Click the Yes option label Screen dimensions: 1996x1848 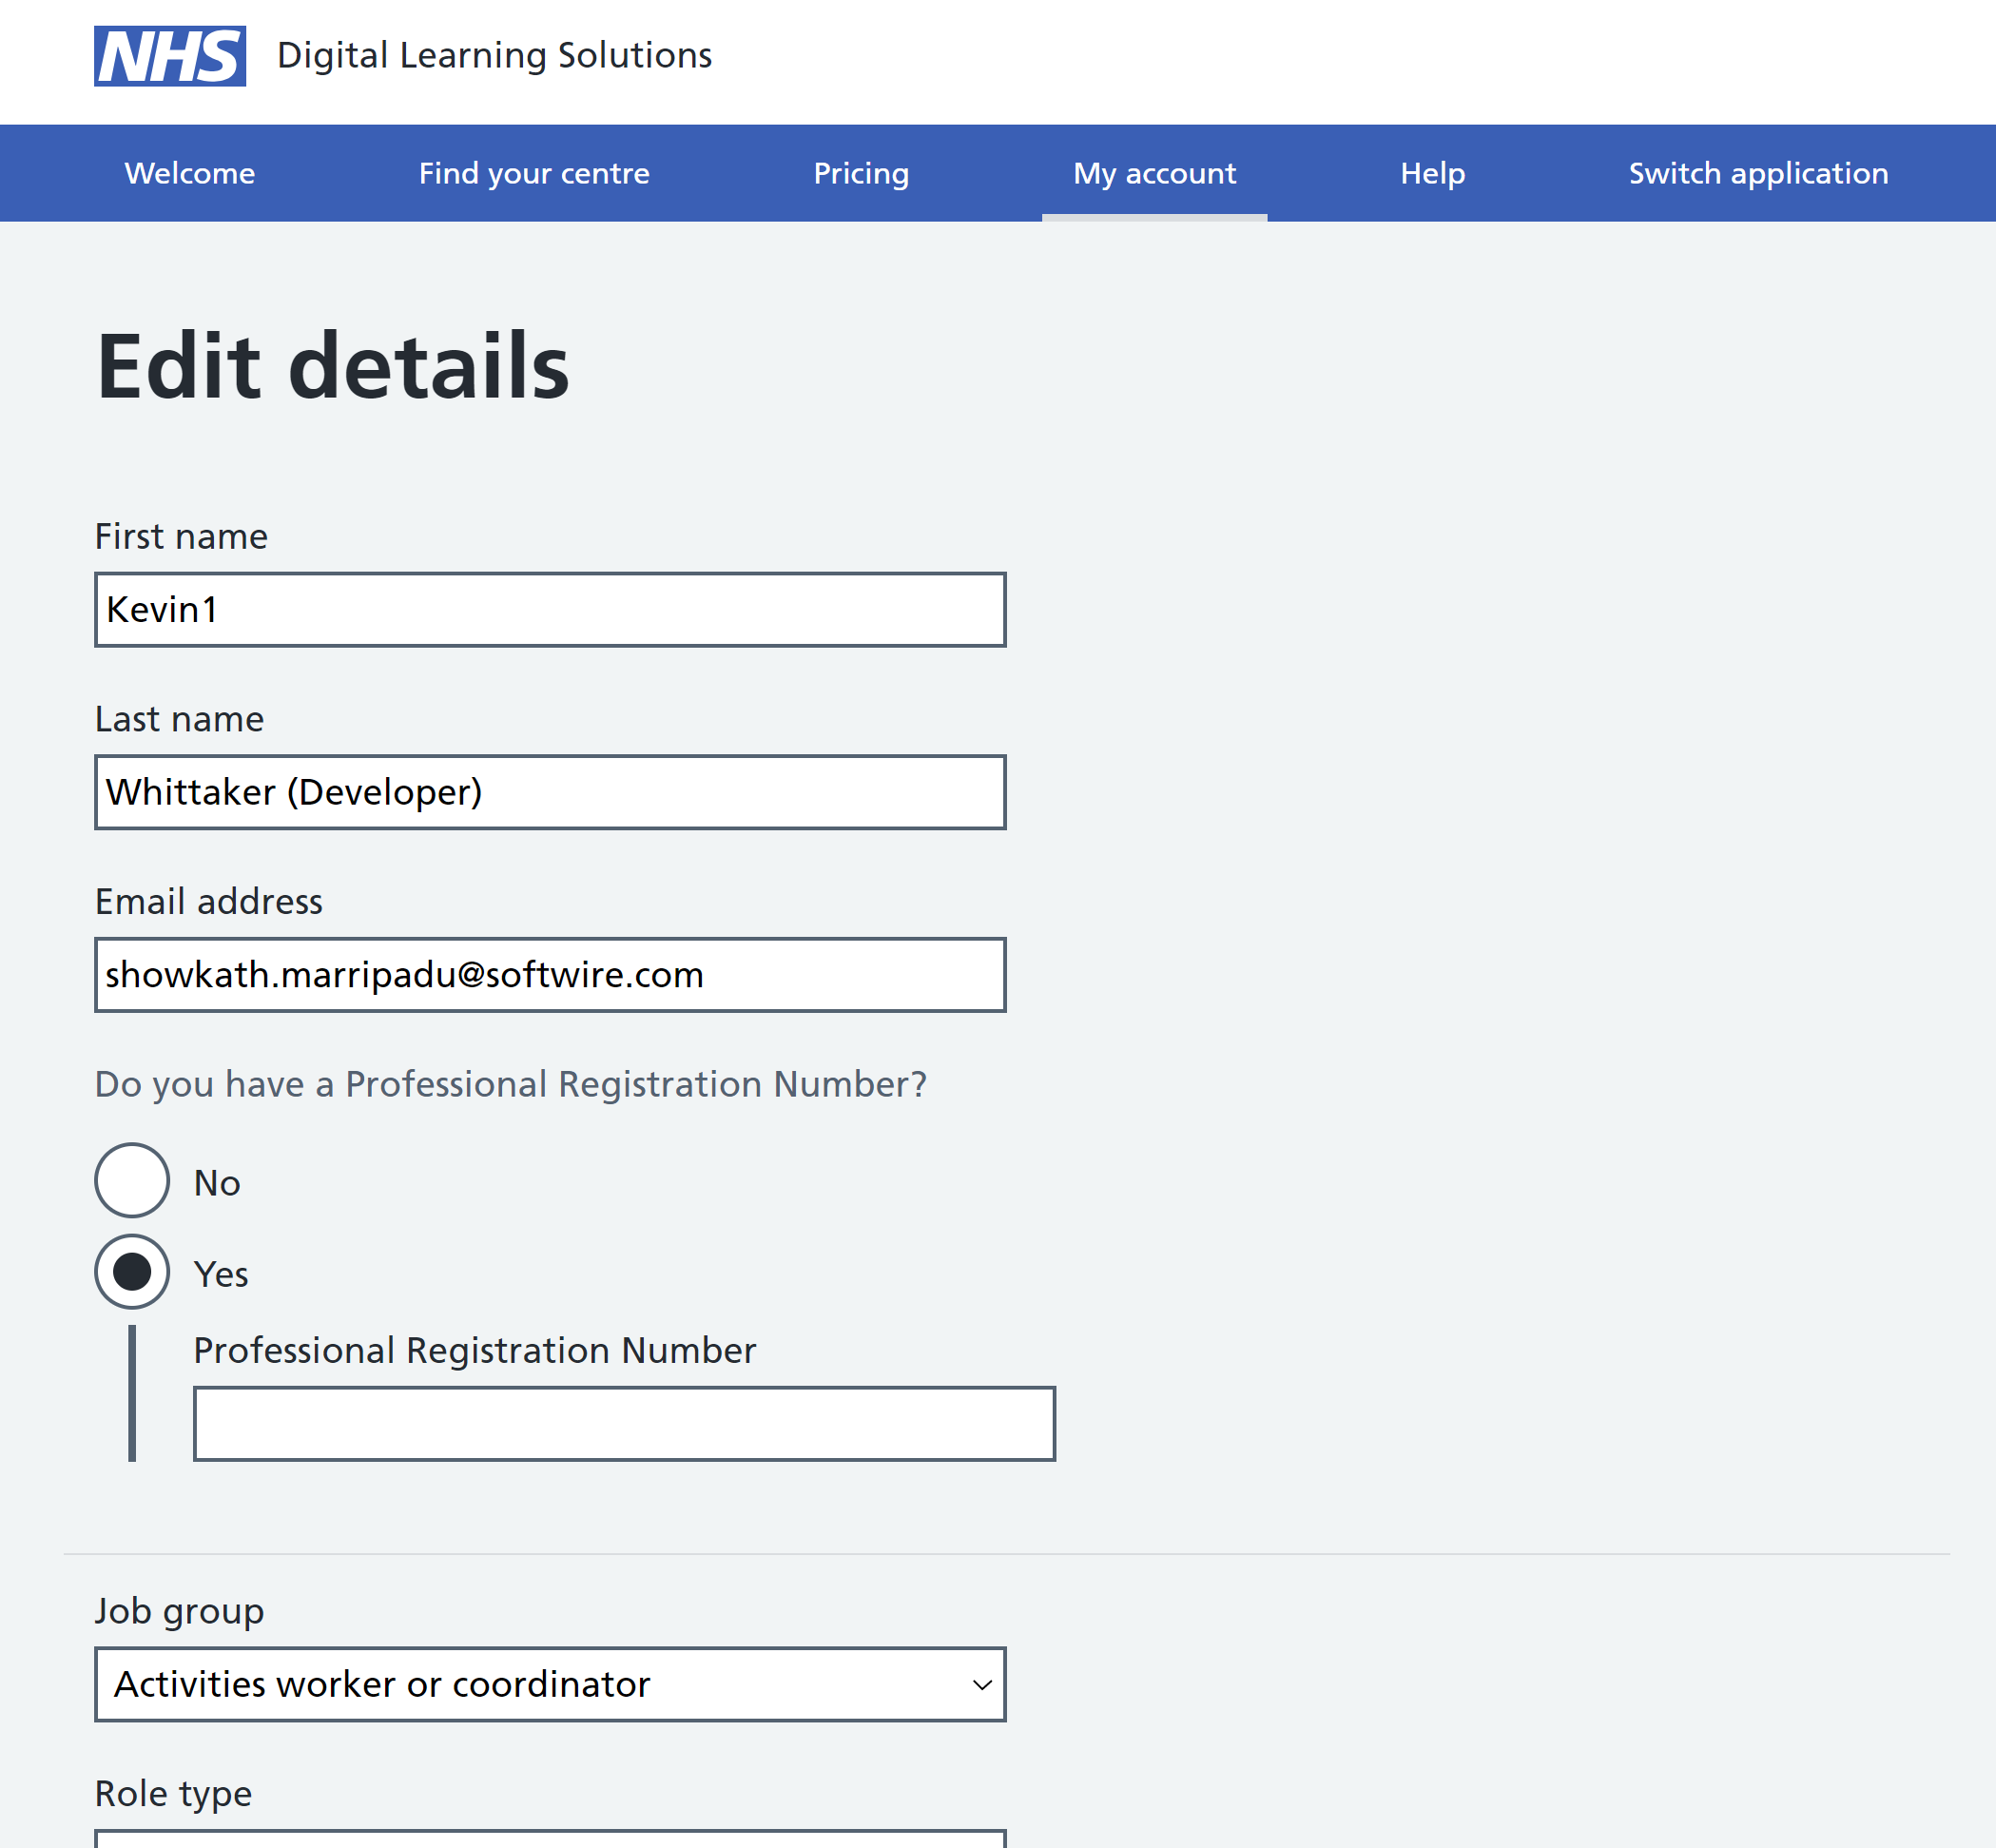(x=221, y=1274)
